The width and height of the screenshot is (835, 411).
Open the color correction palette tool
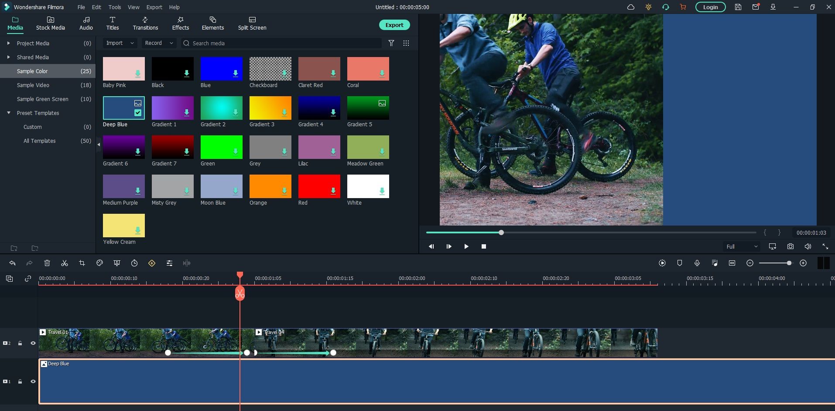point(99,263)
